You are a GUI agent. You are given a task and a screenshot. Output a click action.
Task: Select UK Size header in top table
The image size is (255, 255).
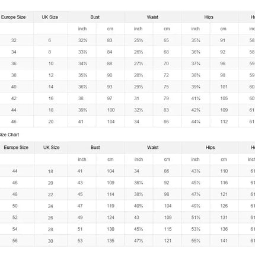click(50, 17)
